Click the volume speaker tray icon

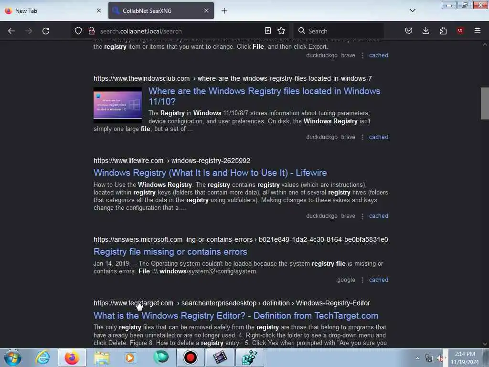440,358
